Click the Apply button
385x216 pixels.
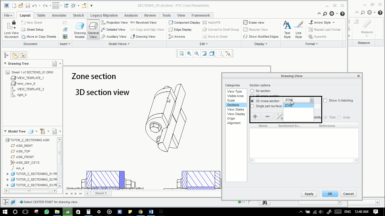tap(309, 194)
